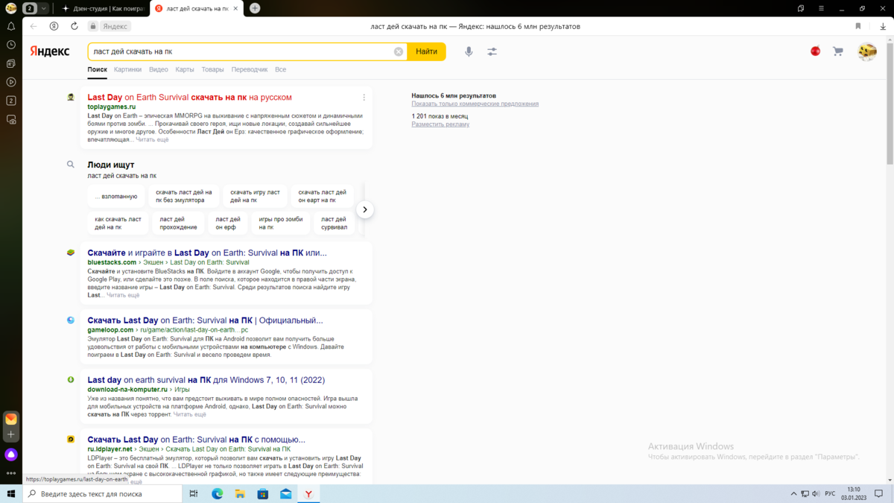Viewport: 894px width, 503px height.
Task: Open the Yandex home button in toolbar
Action: pos(54,26)
